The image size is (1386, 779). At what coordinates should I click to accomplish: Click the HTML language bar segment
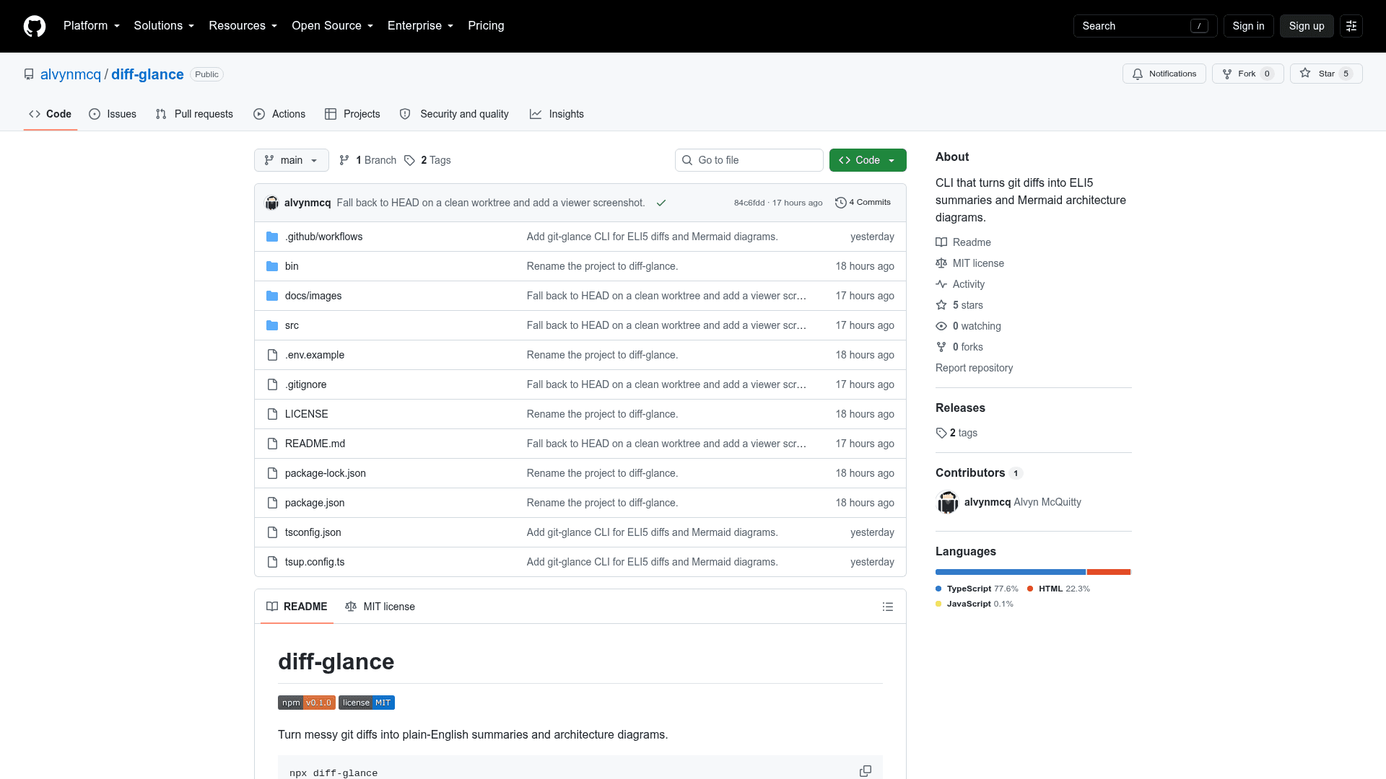pyautogui.click(x=1109, y=572)
